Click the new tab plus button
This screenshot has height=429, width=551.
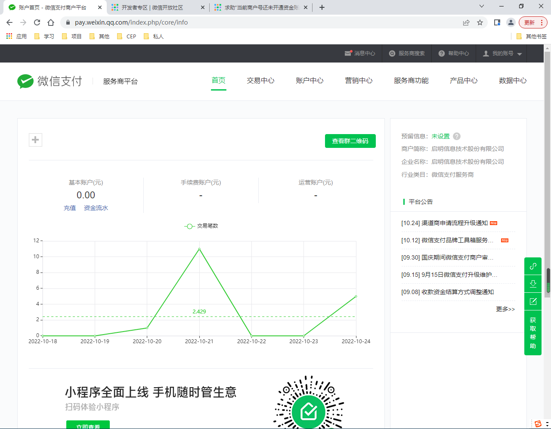point(322,7)
